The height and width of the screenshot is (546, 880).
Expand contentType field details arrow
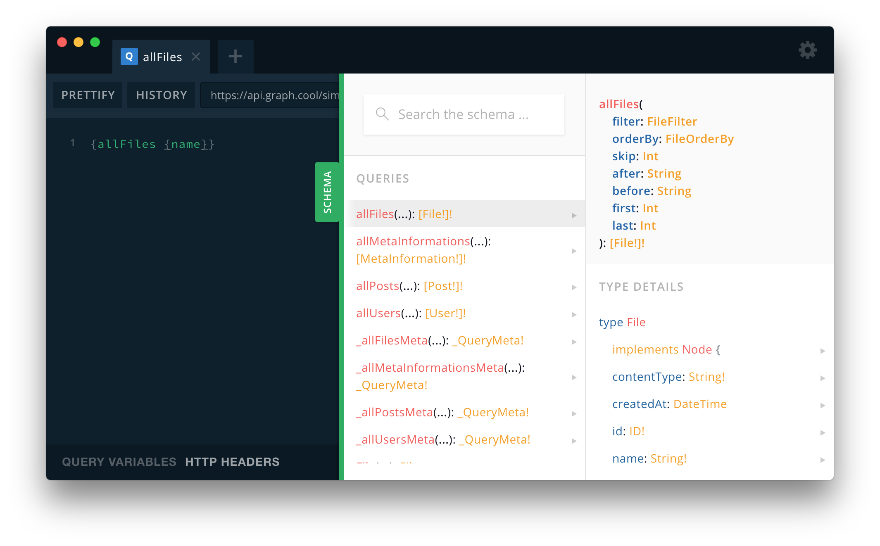823,378
